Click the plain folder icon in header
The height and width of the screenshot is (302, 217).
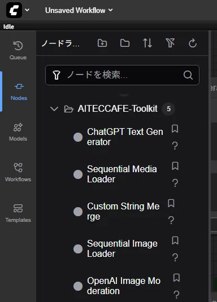click(x=125, y=43)
